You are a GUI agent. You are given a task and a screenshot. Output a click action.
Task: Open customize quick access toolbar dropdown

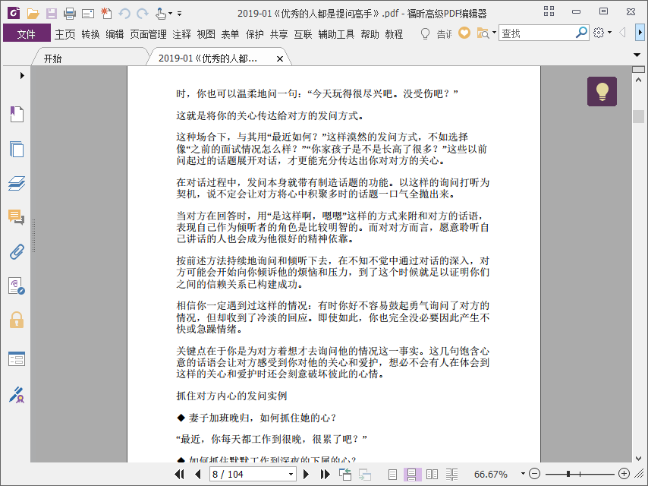(179, 14)
